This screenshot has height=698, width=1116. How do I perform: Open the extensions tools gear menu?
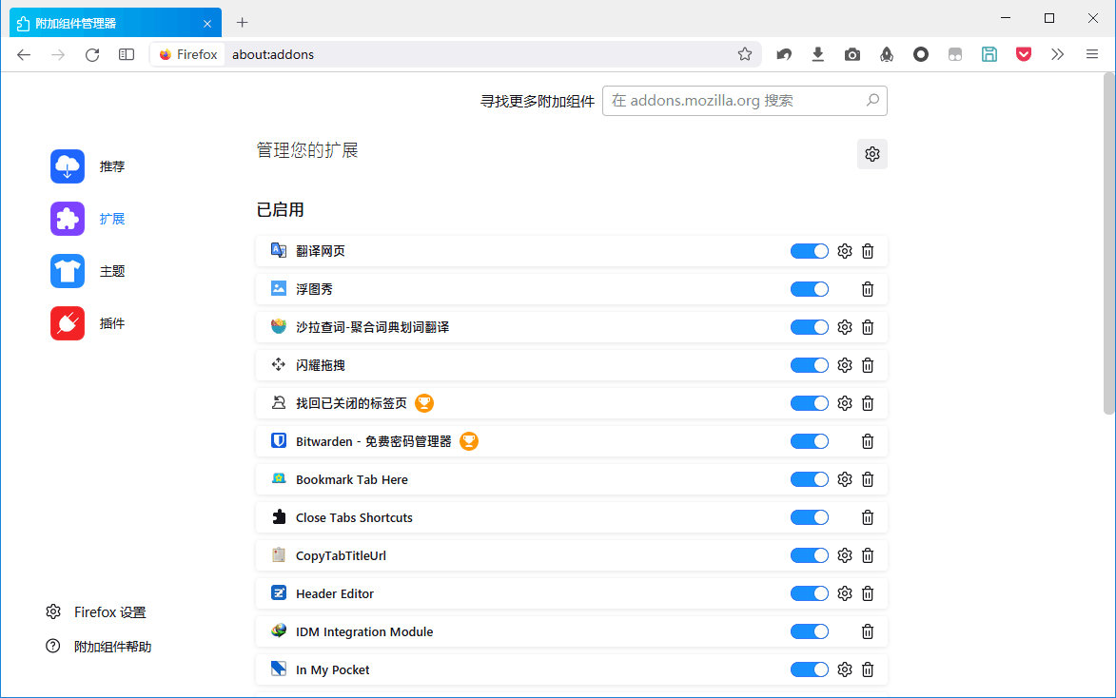coord(871,154)
